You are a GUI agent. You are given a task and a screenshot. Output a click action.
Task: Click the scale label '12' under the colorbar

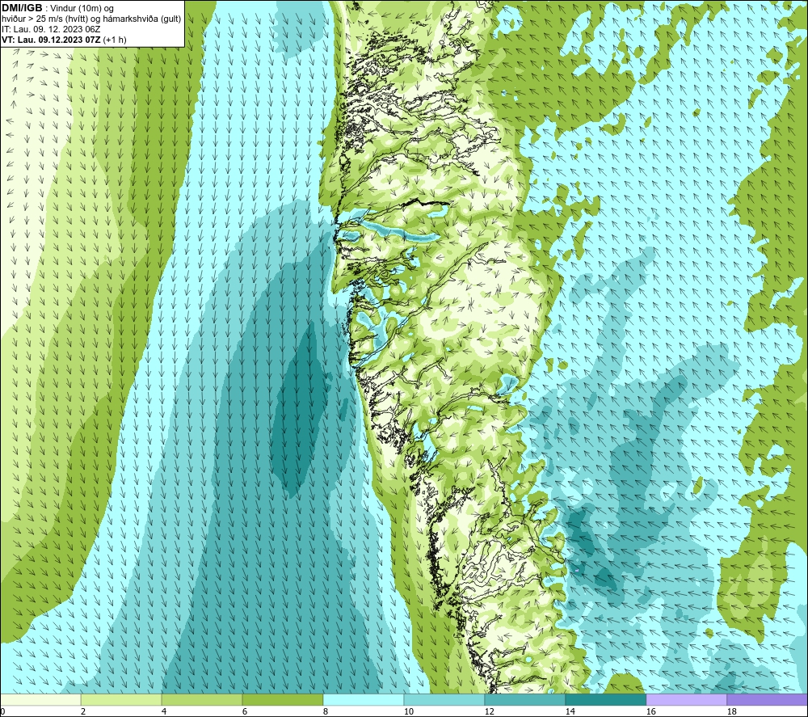pos(490,712)
